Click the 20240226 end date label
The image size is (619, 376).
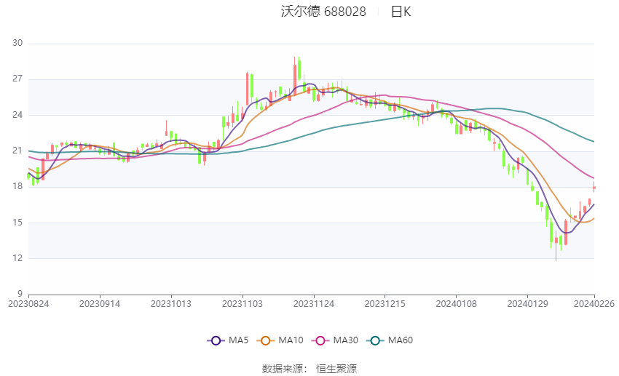point(594,304)
